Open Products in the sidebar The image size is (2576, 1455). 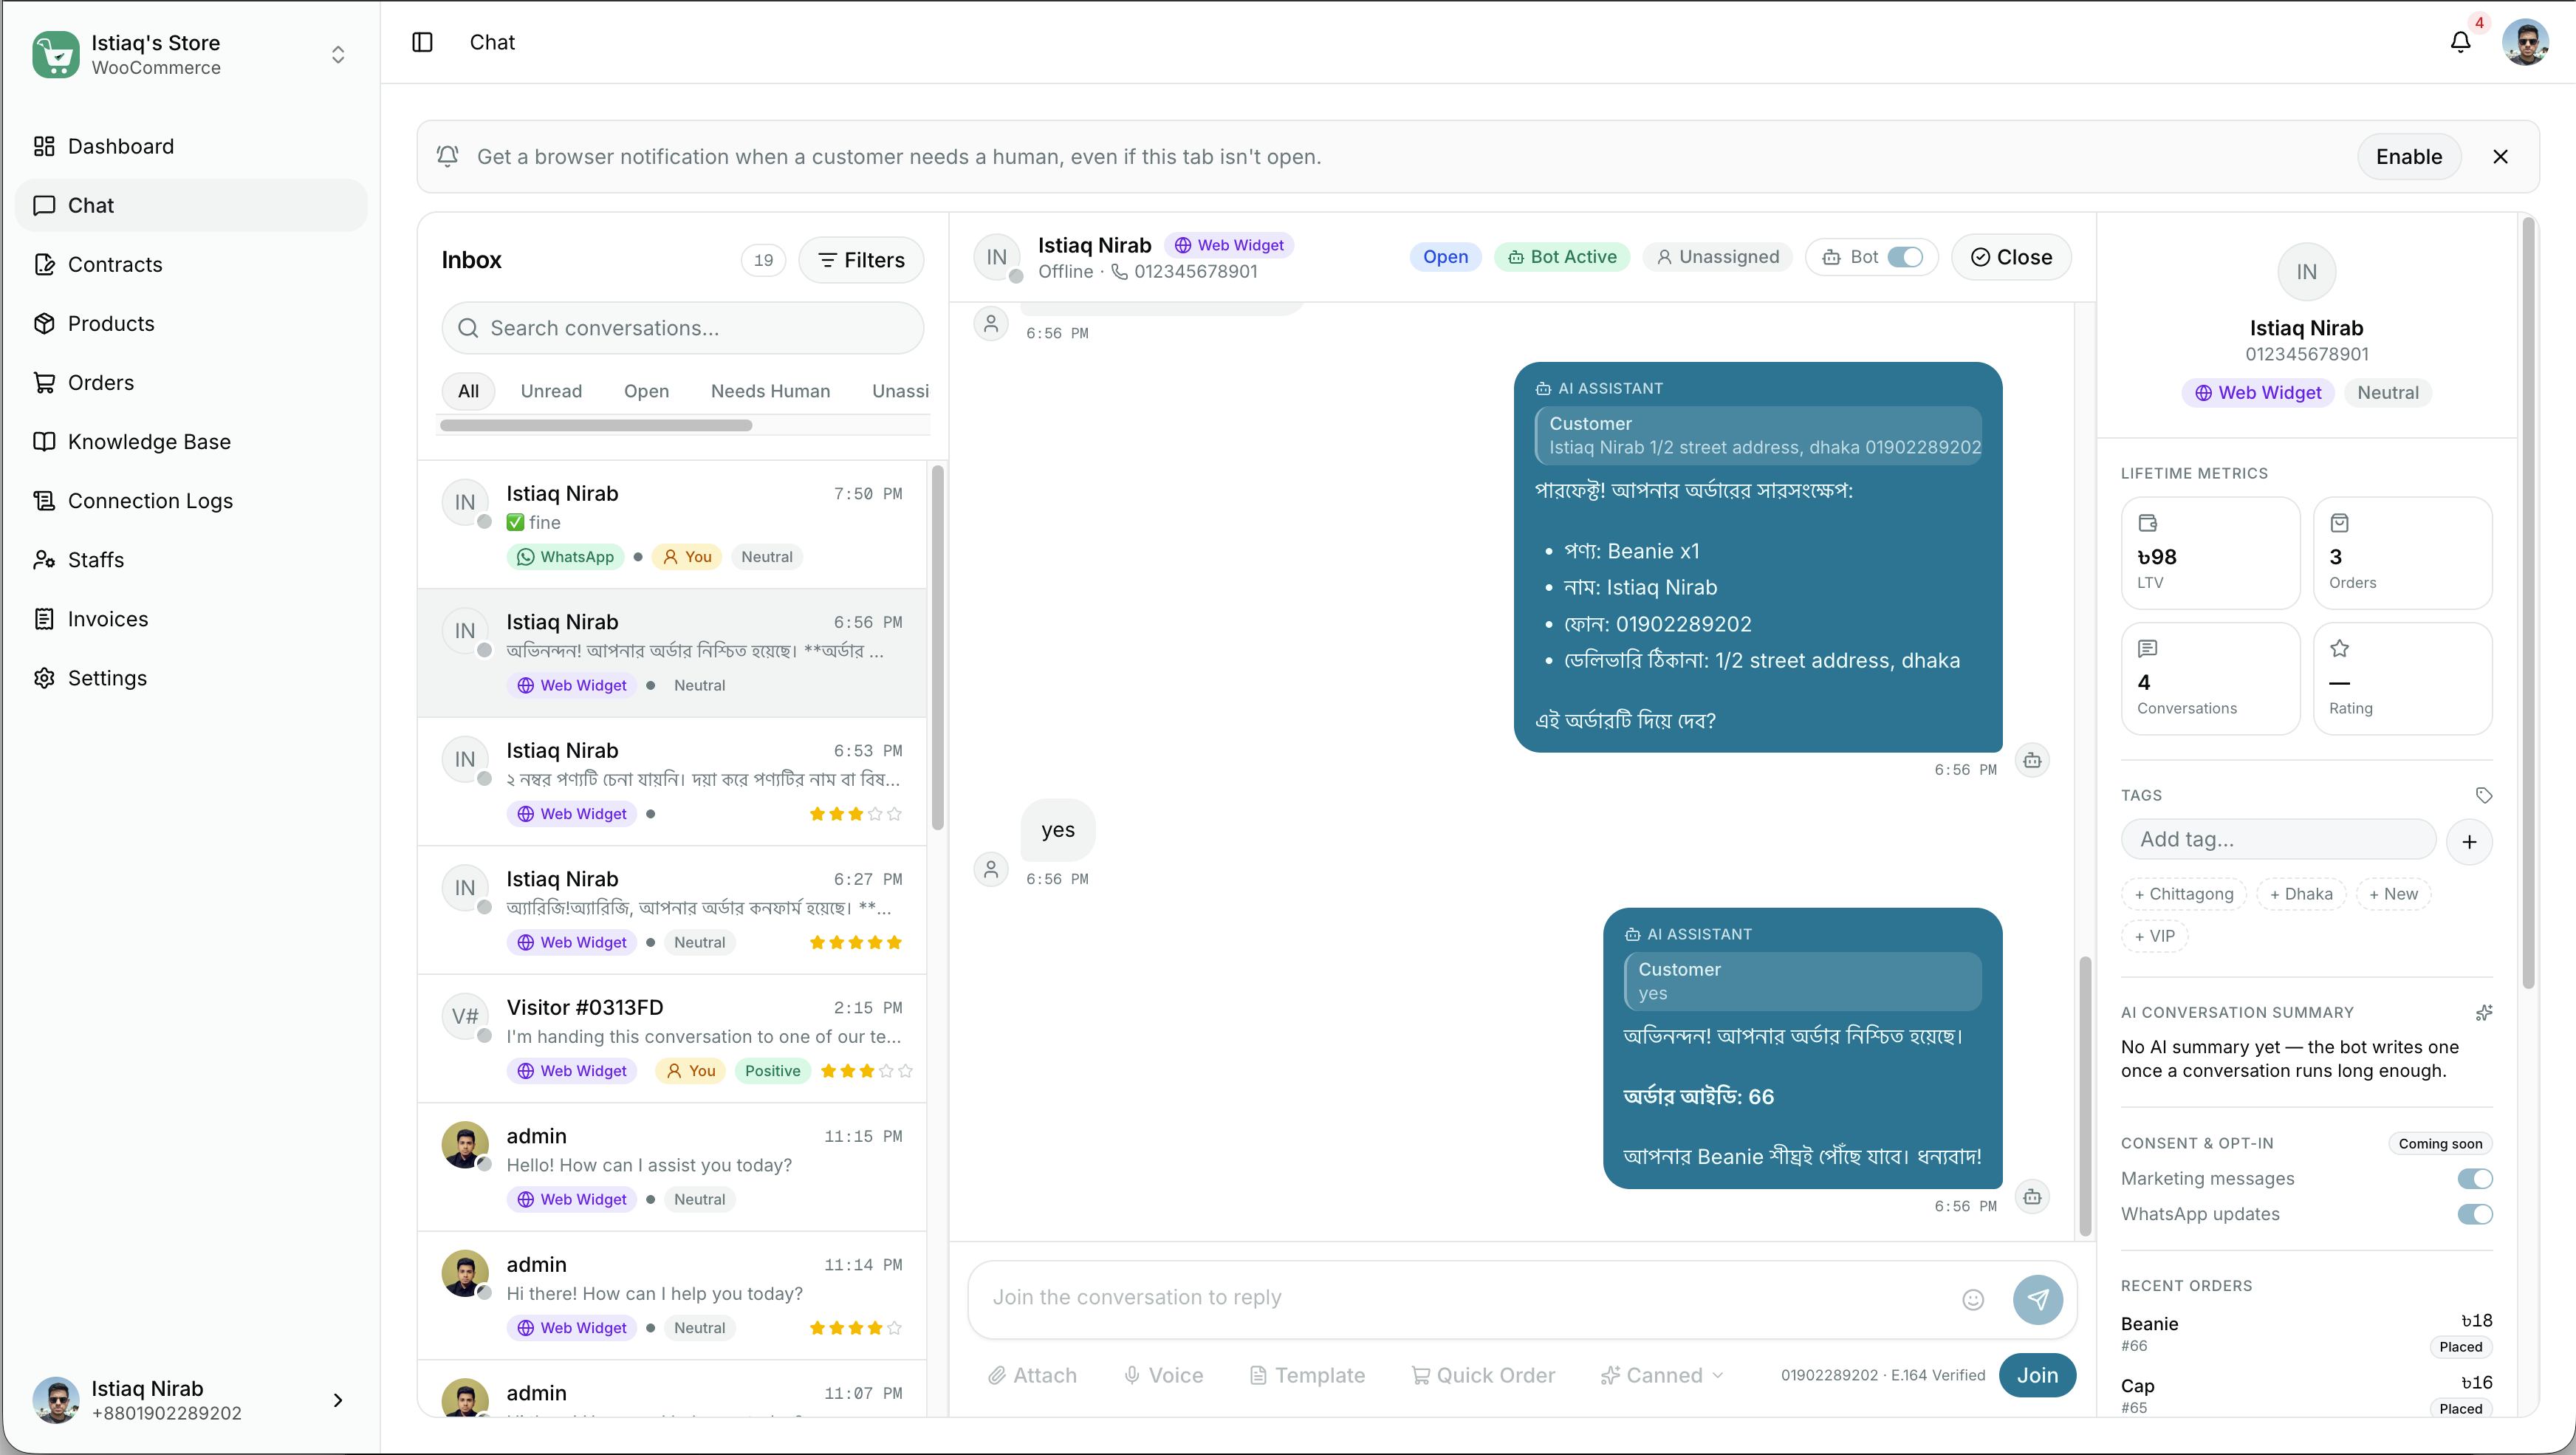coord(191,323)
